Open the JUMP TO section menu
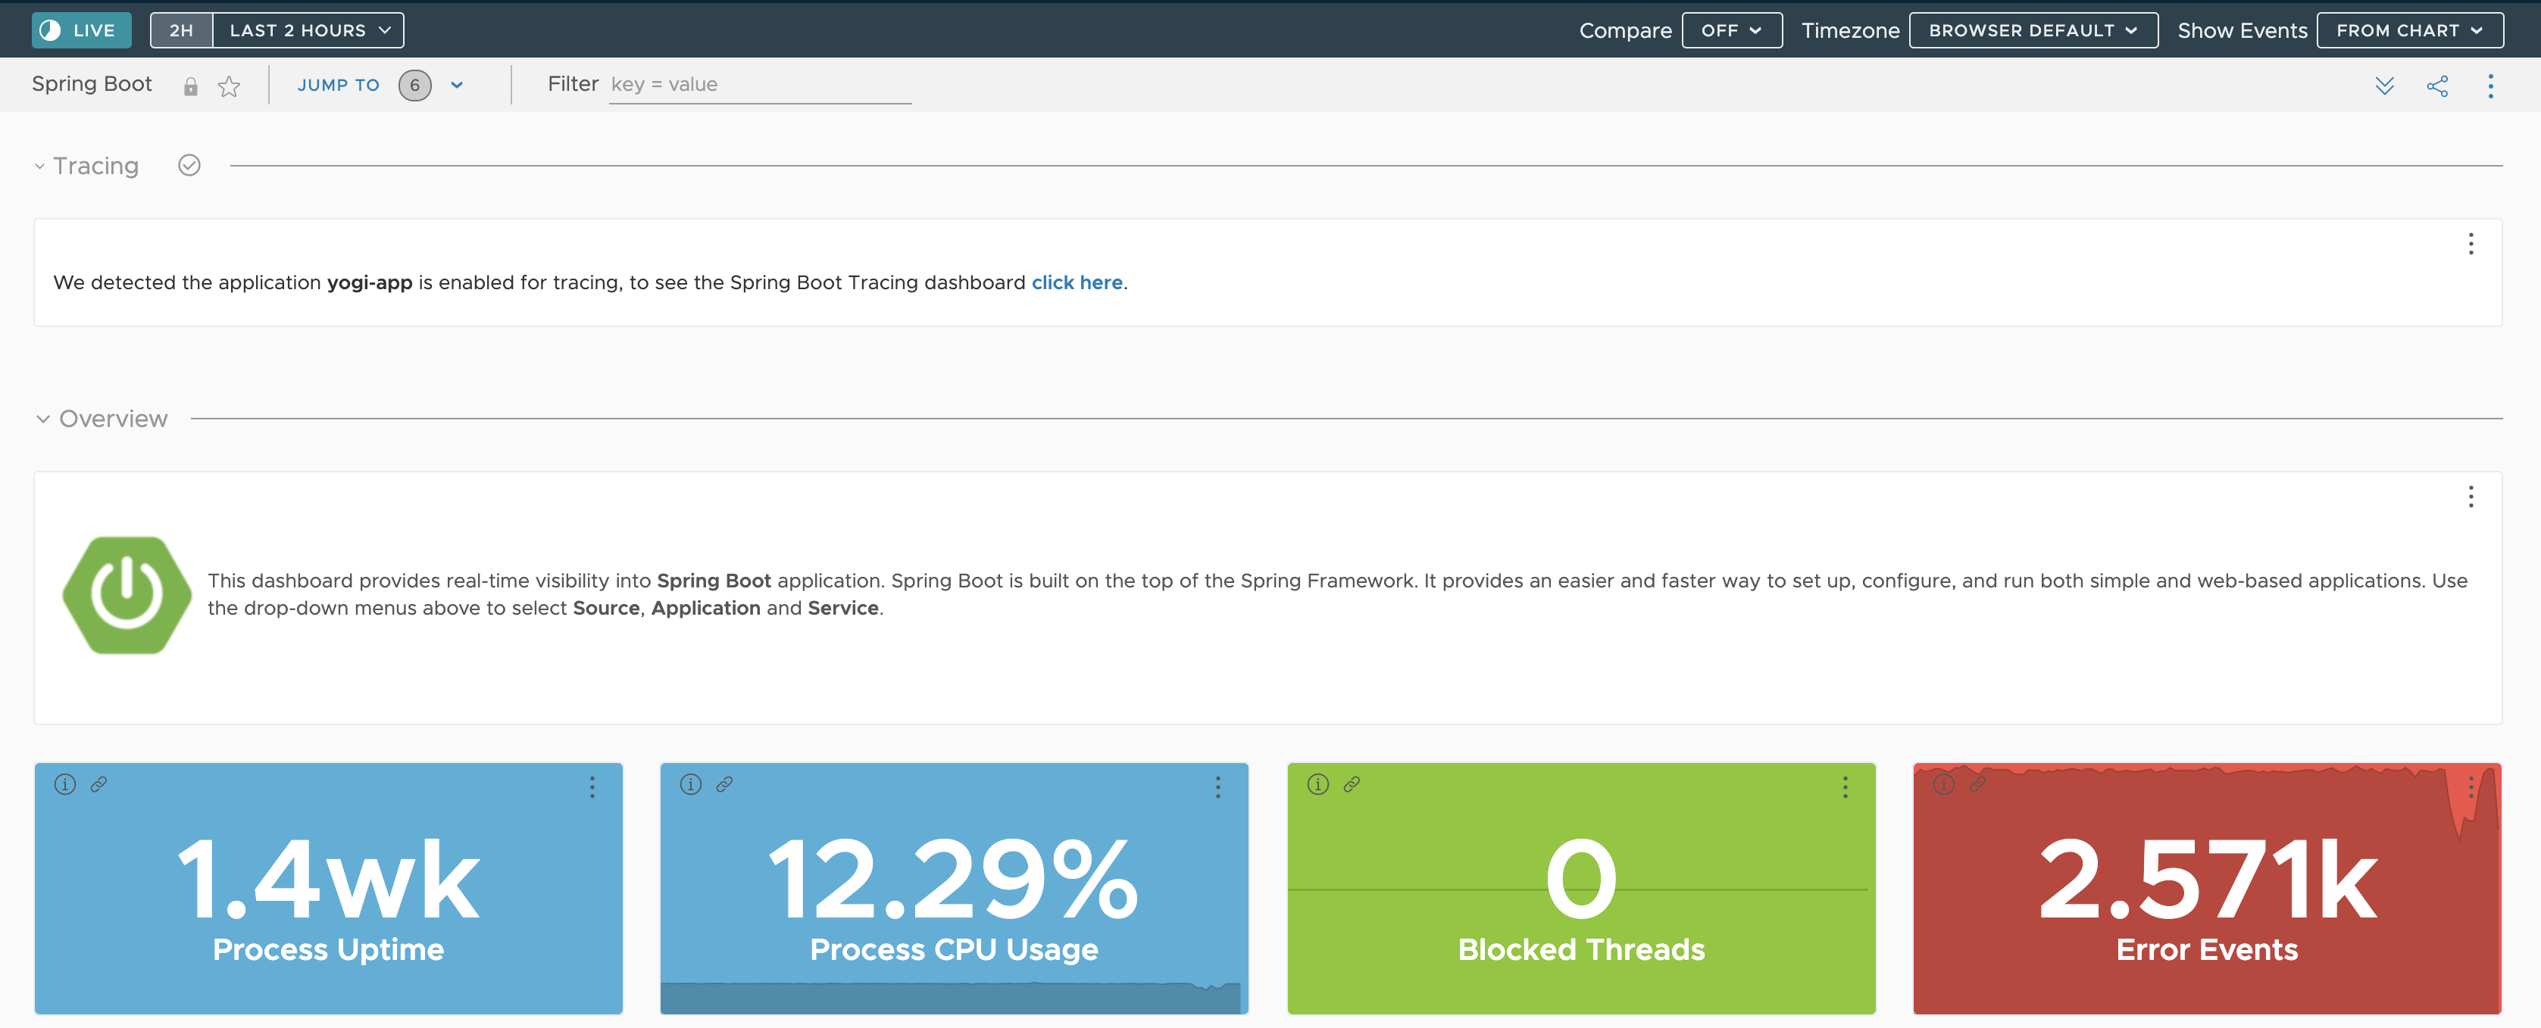2541x1028 pixels. pyautogui.click(x=339, y=86)
